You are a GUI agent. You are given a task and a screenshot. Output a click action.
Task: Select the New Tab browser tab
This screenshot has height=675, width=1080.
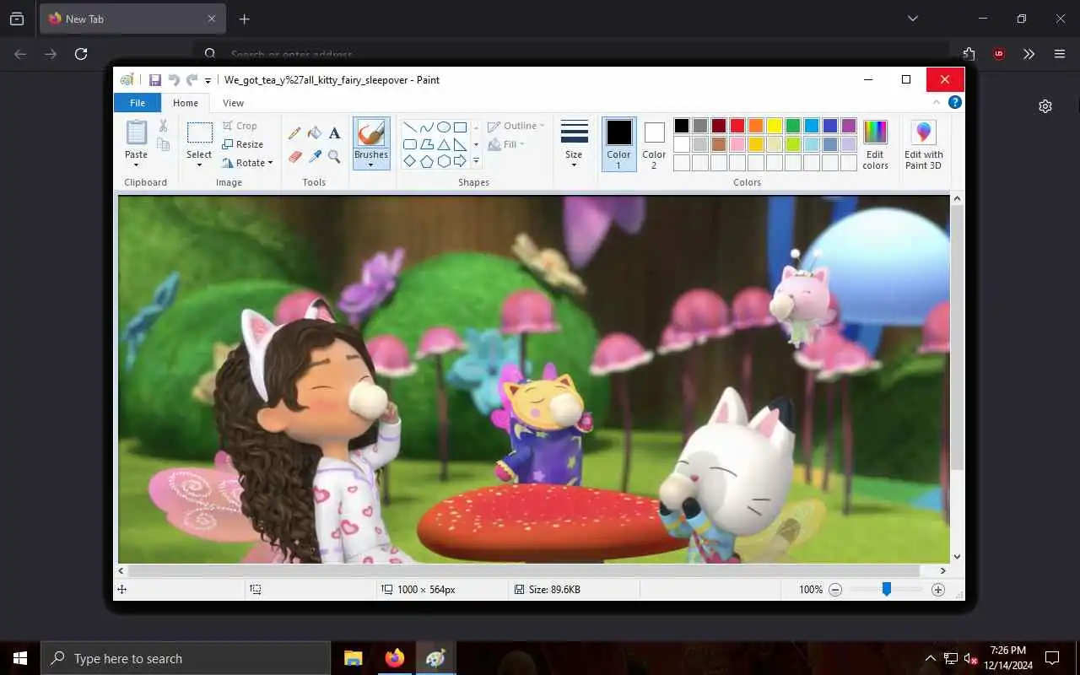[132, 19]
